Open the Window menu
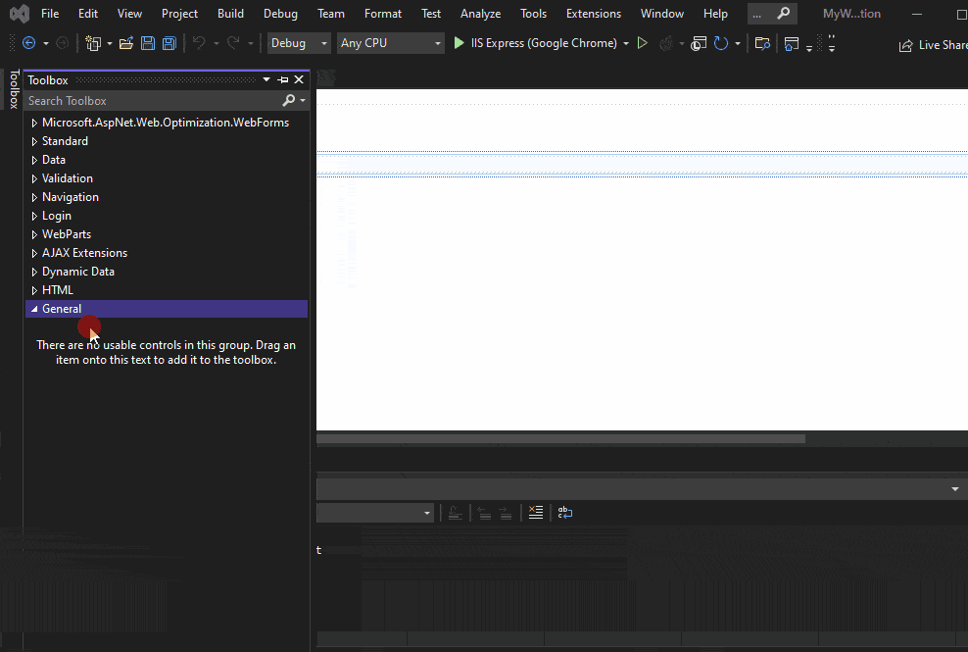968x652 pixels. point(661,13)
